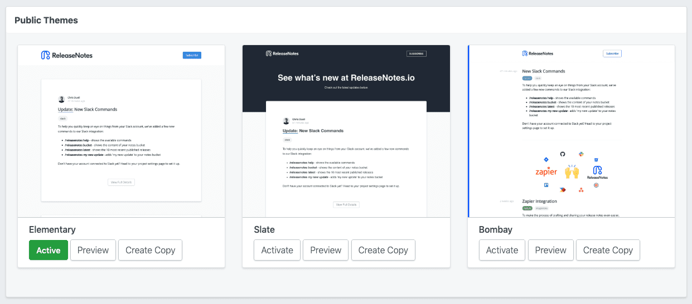The width and height of the screenshot is (692, 304).
Task: Click the Slate theme name
Action: 264,229
